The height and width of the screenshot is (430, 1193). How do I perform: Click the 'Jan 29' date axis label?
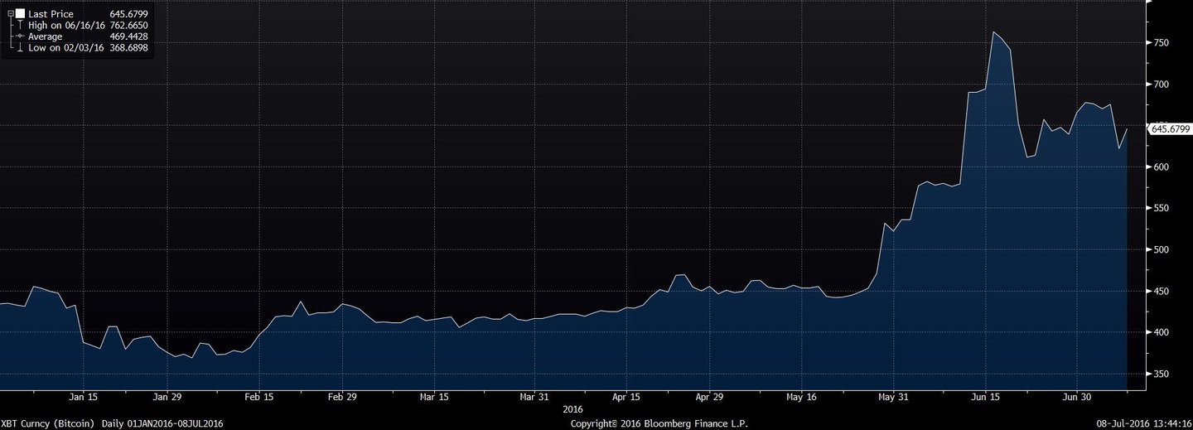click(167, 398)
